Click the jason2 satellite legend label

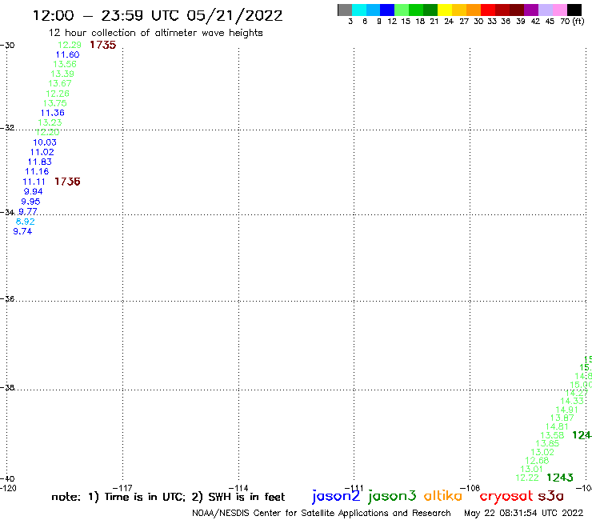[336, 496]
